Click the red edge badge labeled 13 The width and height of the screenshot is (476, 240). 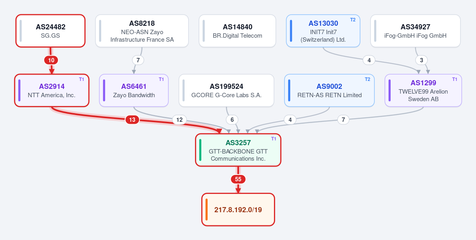(132, 120)
